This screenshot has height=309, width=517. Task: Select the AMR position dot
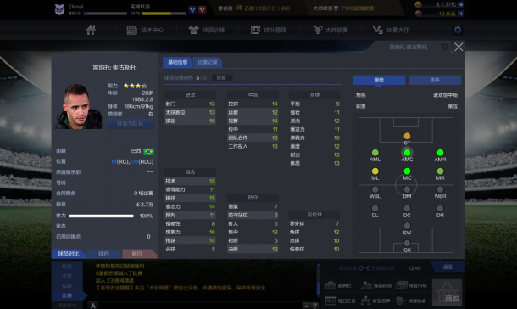point(440,153)
